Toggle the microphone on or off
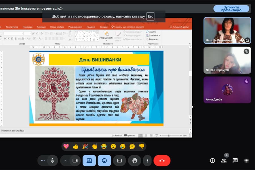 [x=52, y=161]
